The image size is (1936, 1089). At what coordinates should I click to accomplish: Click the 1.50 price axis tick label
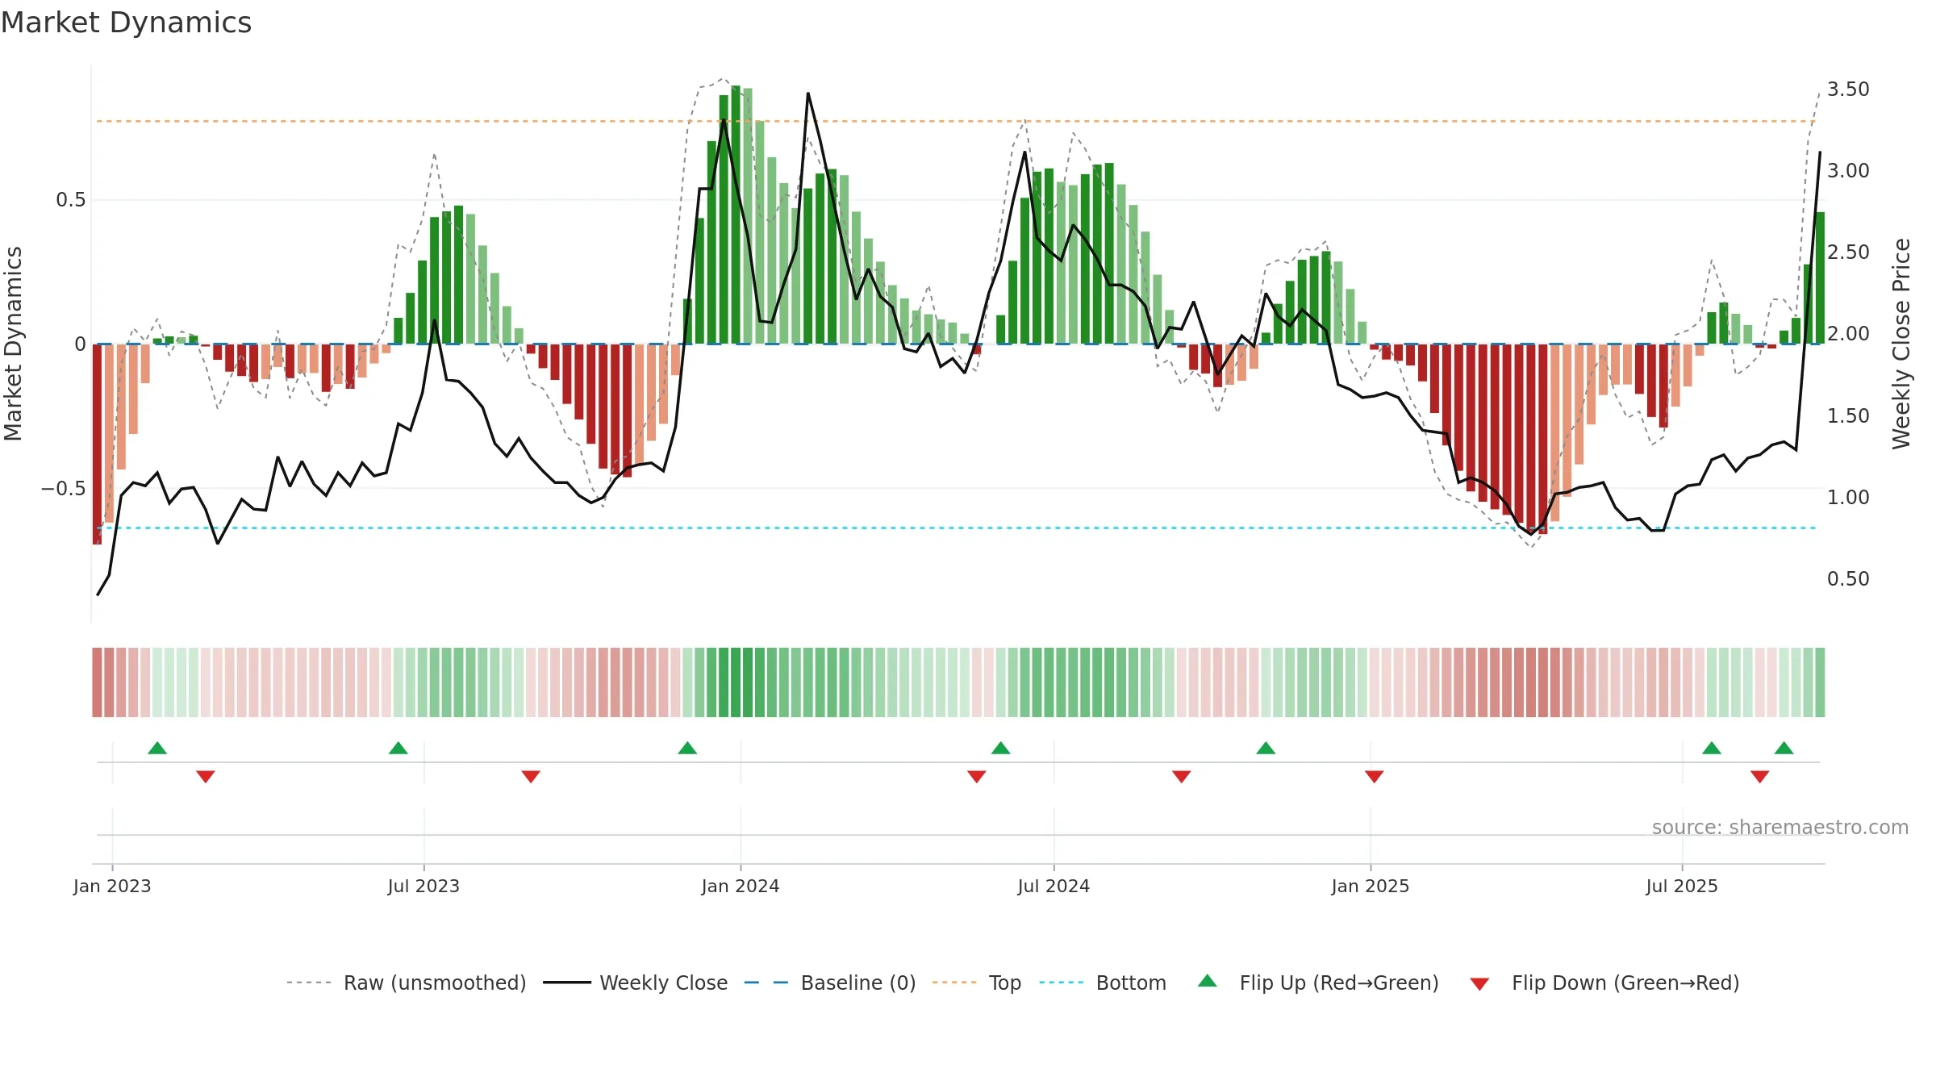coord(1848,415)
